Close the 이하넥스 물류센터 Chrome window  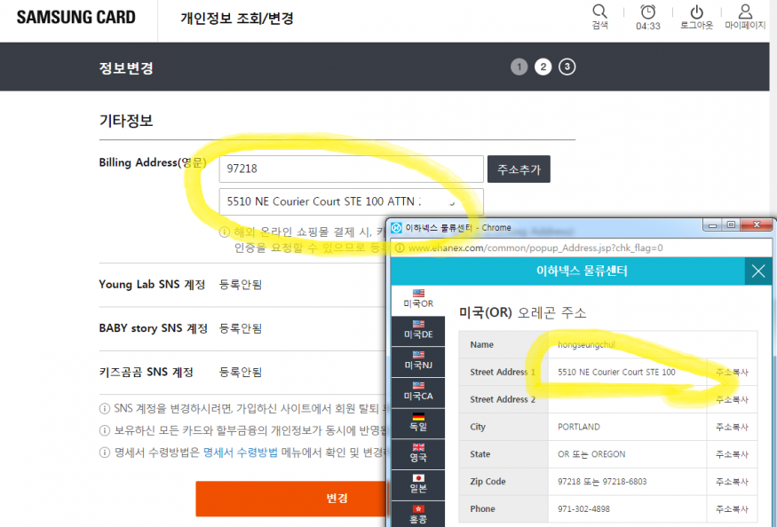757,225
